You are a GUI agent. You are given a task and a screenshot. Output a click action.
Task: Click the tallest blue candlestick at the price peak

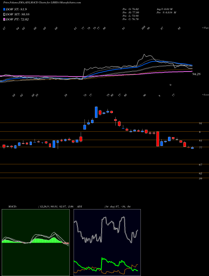pyautogui.click(x=96, y=112)
